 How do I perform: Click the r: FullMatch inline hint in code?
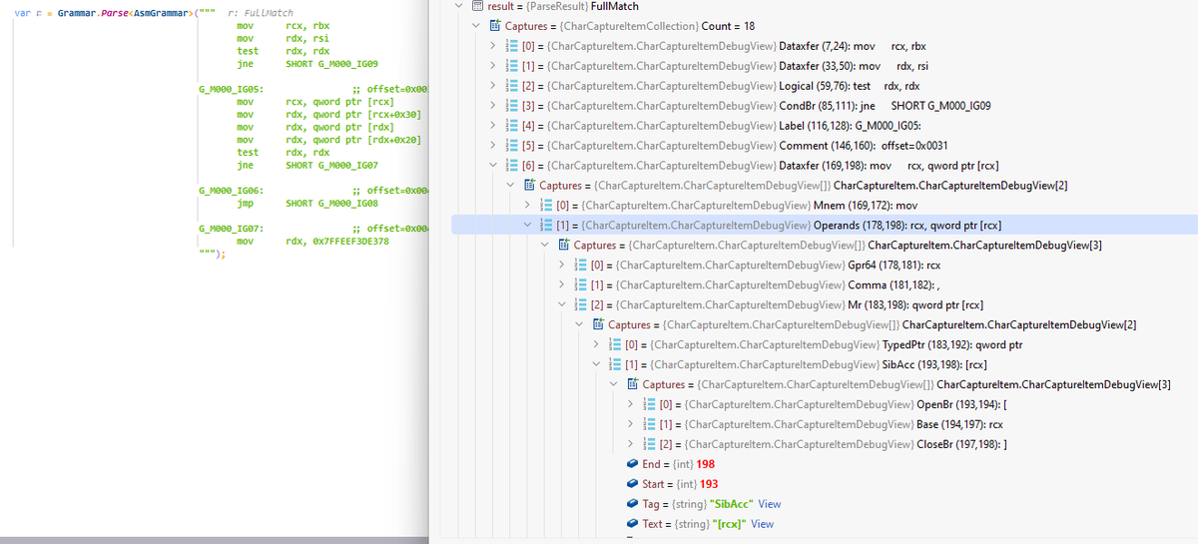261,12
